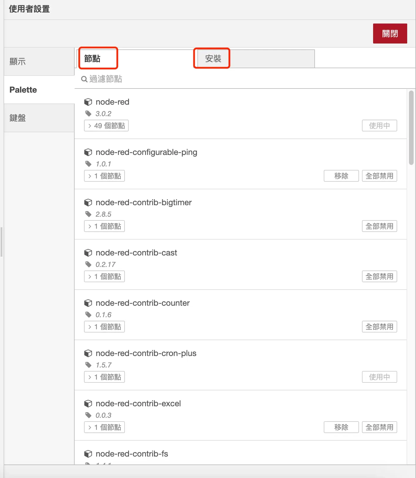Click the module list vertical scrollbar
Viewport: 416px width, 478px height.
(x=411, y=128)
